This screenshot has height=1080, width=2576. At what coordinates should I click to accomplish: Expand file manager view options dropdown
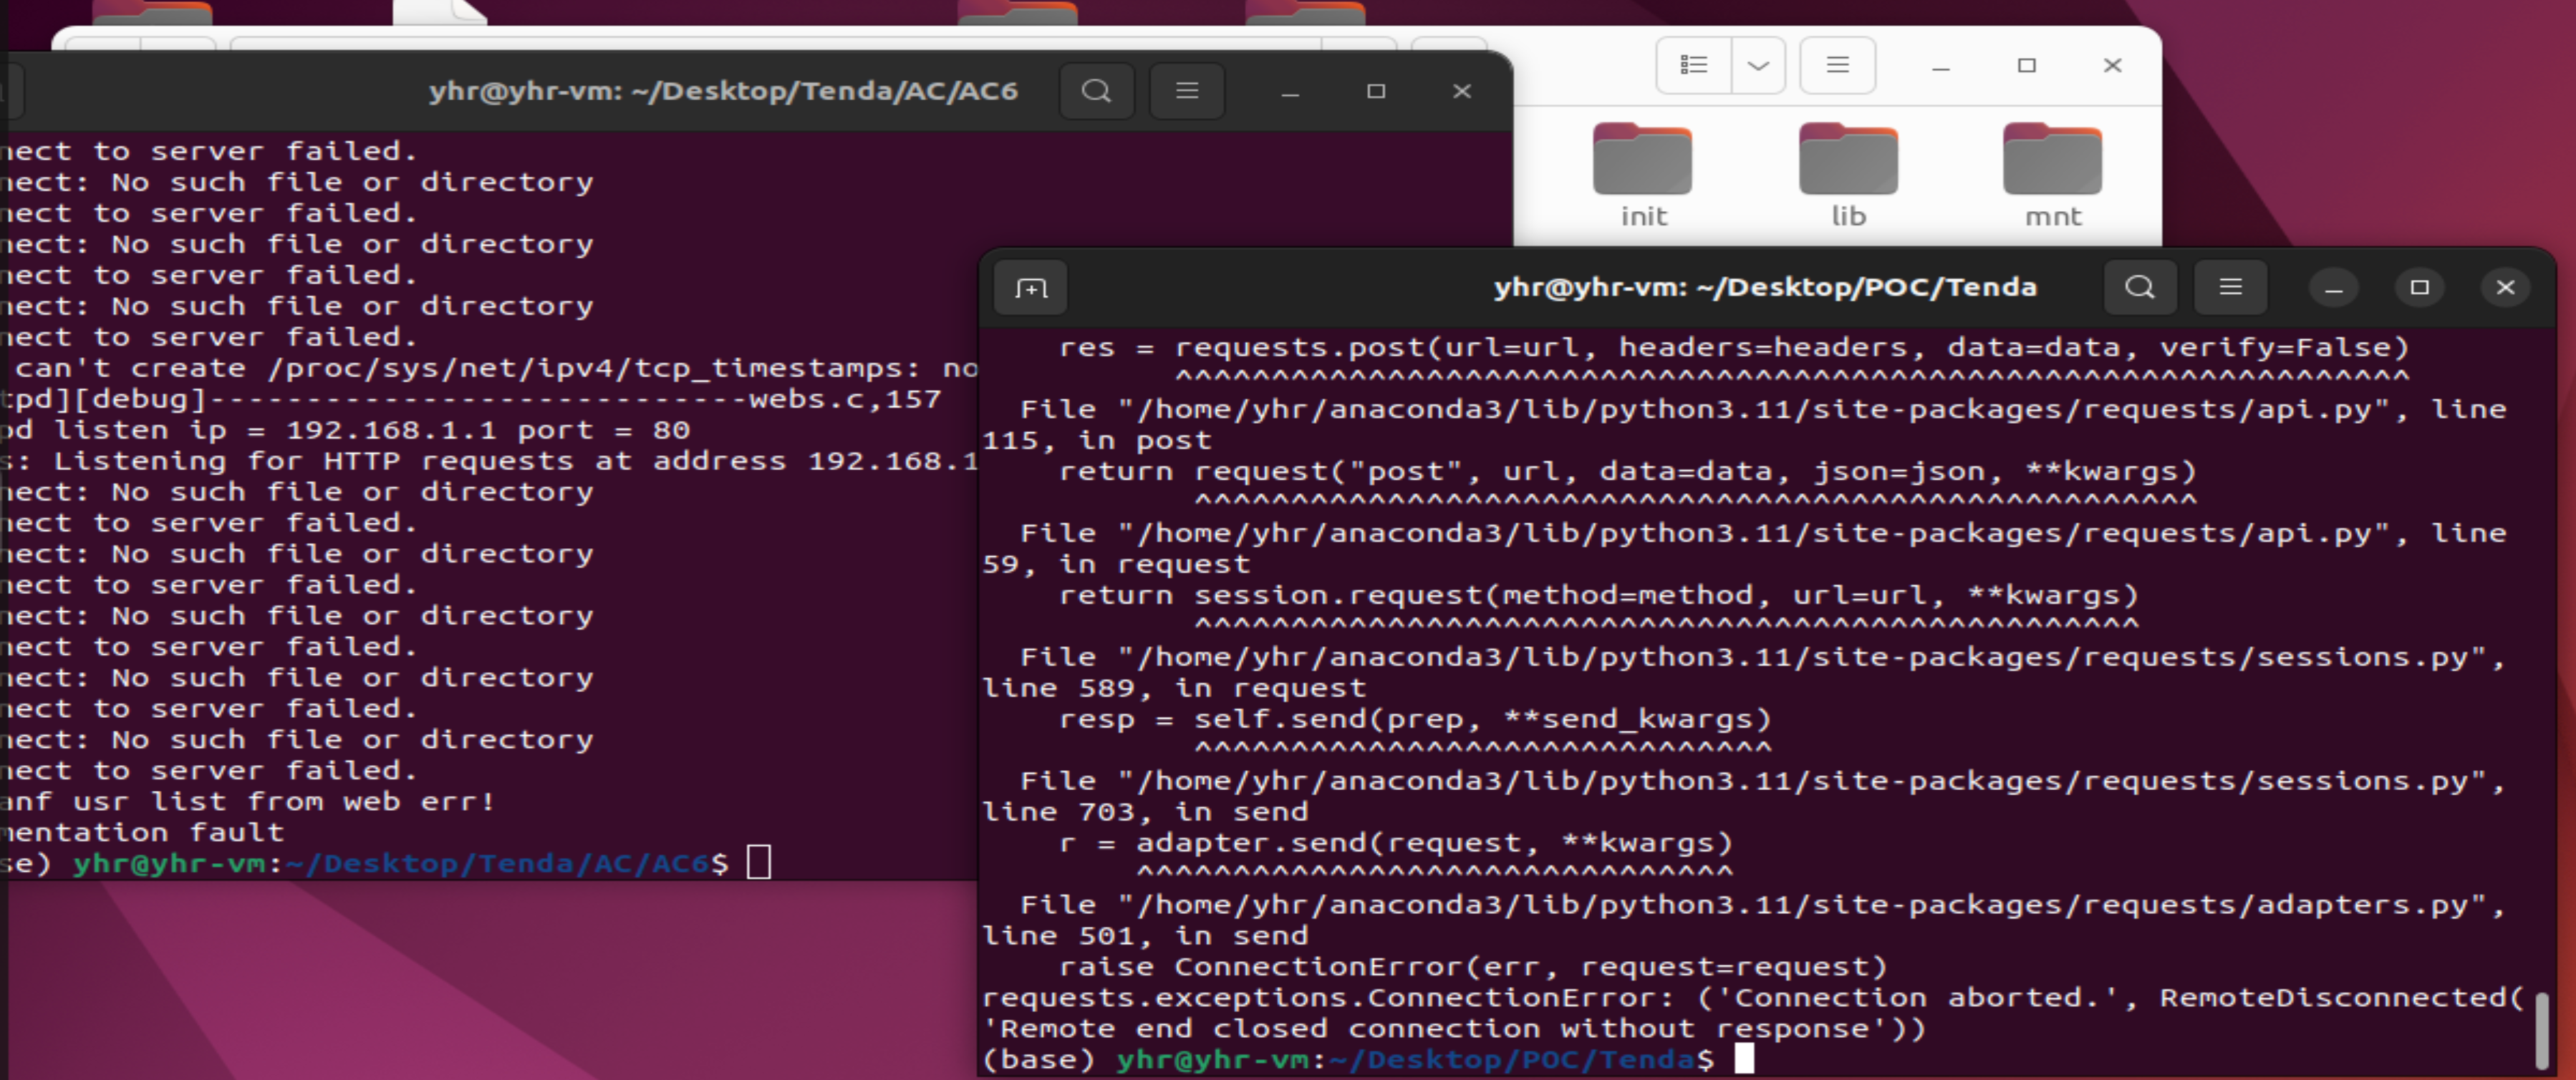[1758, 65]
